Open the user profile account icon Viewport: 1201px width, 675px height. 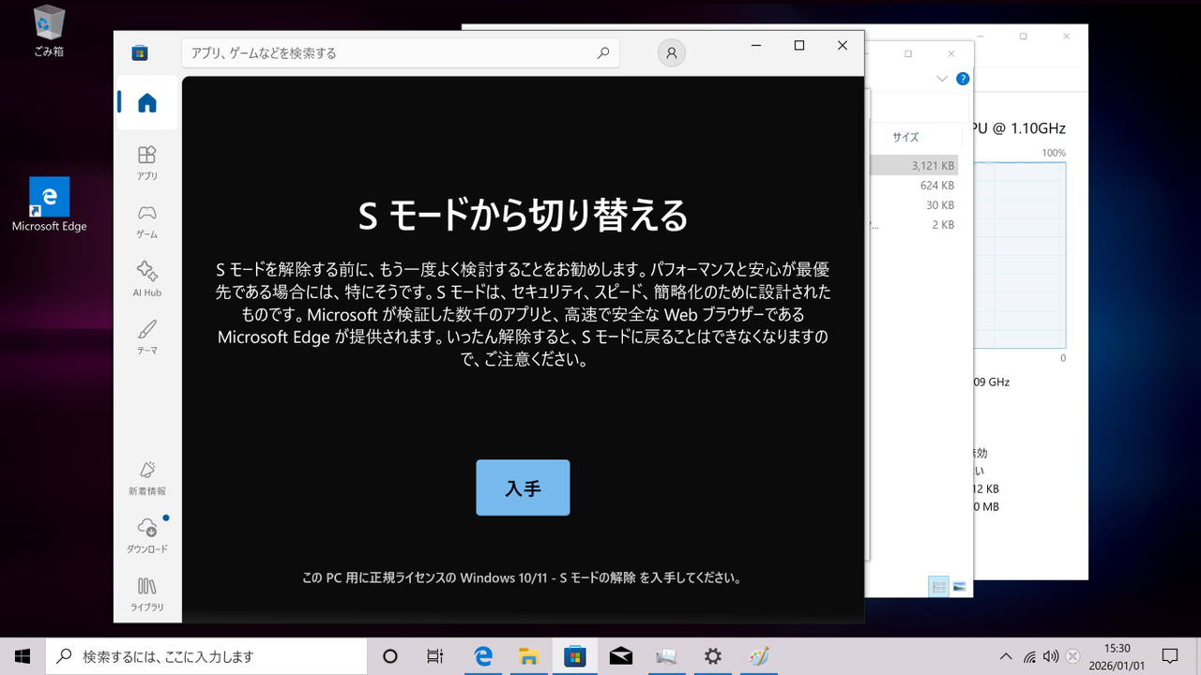point(672,53)
